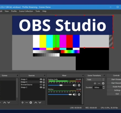Viewport: 121px width, 113px height.
Task: Maximize the OBS window
Action: [x=118, y=7]
